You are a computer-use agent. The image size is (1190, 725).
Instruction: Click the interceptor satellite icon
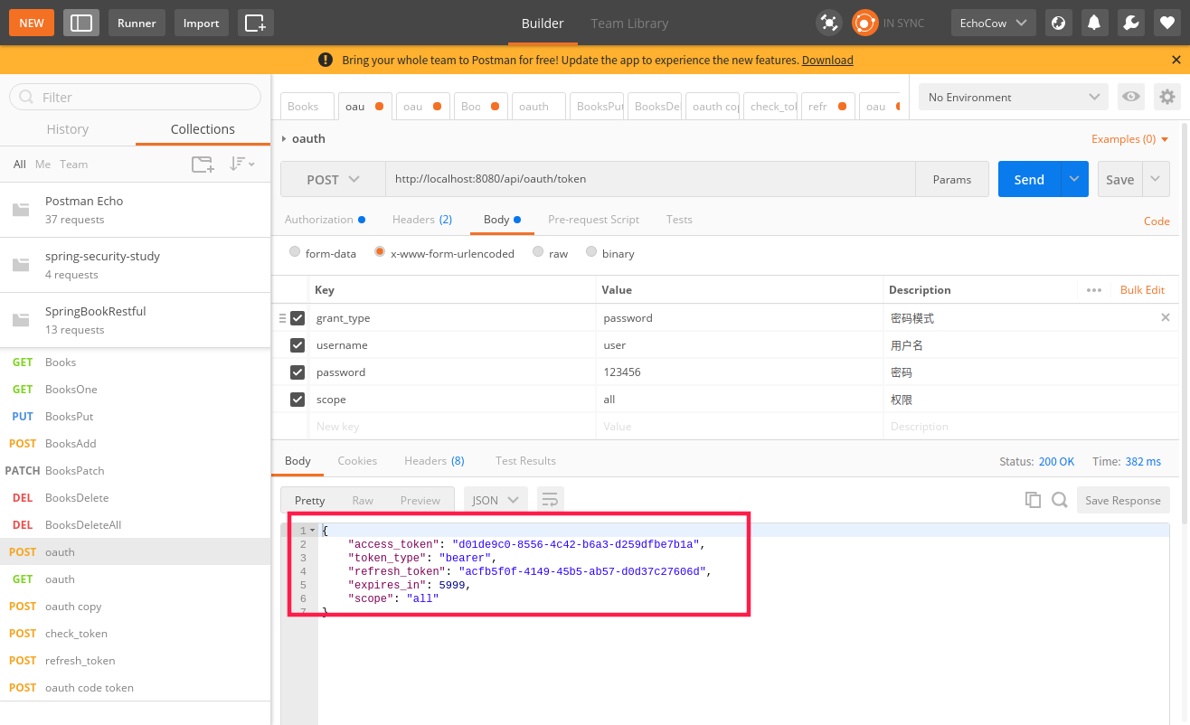pos(828,23)
